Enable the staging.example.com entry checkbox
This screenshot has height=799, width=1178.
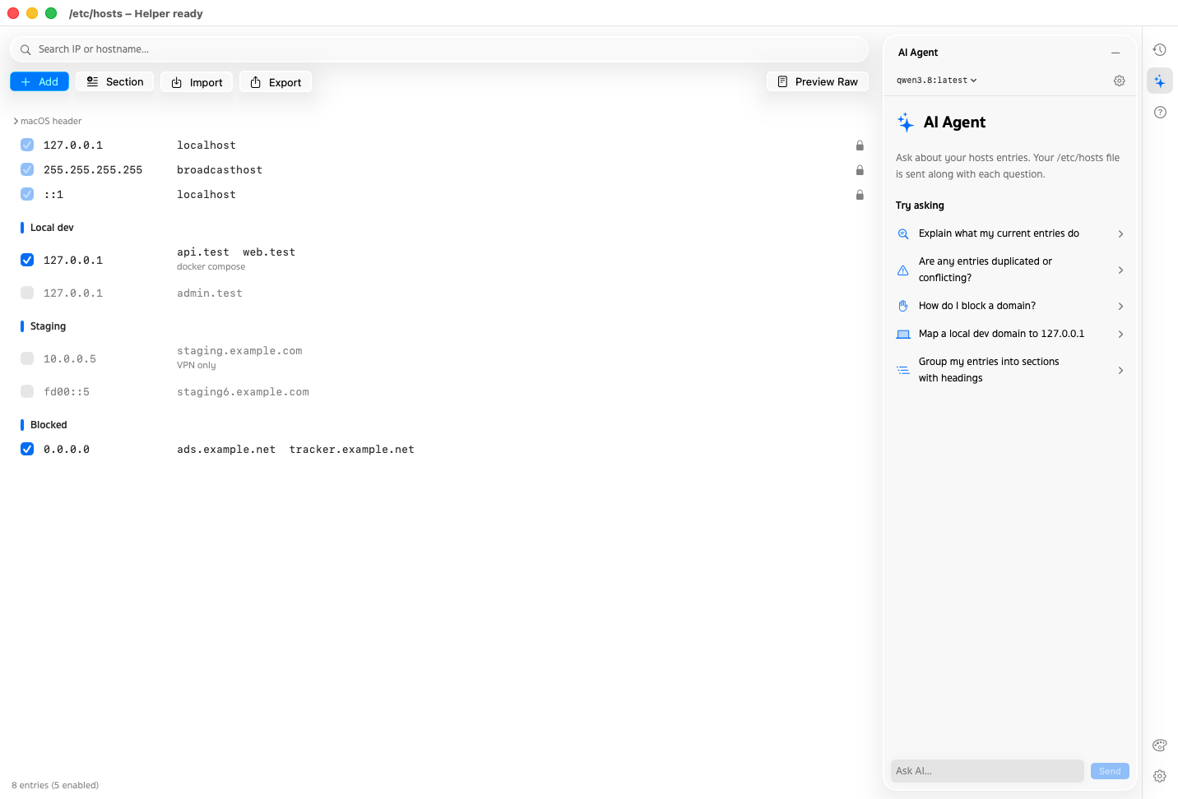point(27,358)
